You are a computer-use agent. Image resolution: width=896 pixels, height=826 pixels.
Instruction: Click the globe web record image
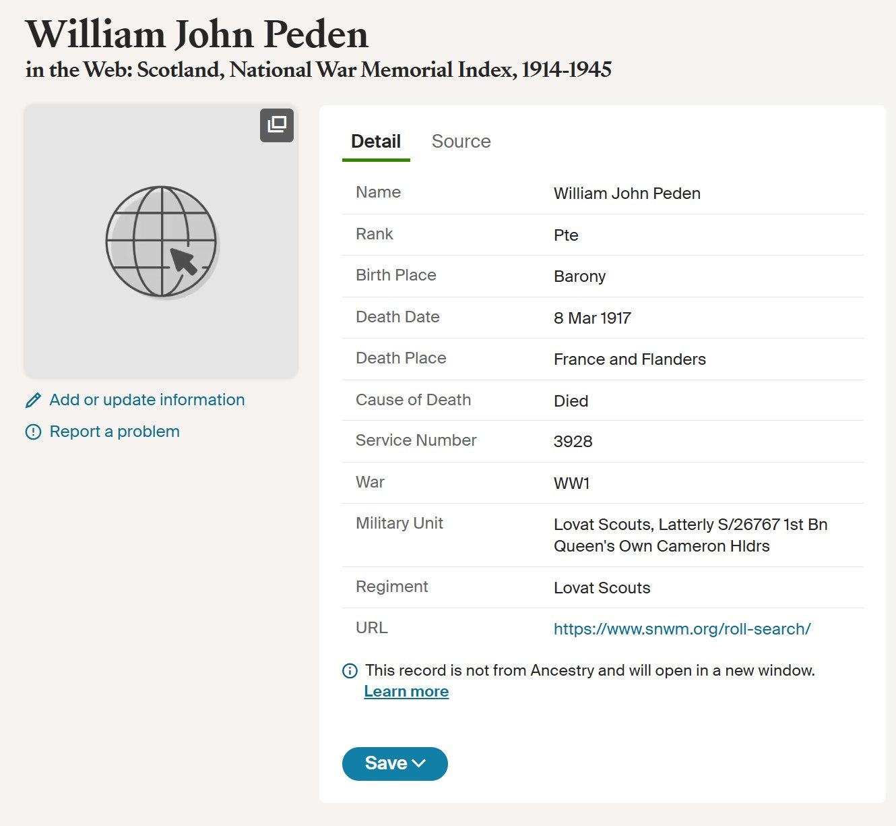161,241
